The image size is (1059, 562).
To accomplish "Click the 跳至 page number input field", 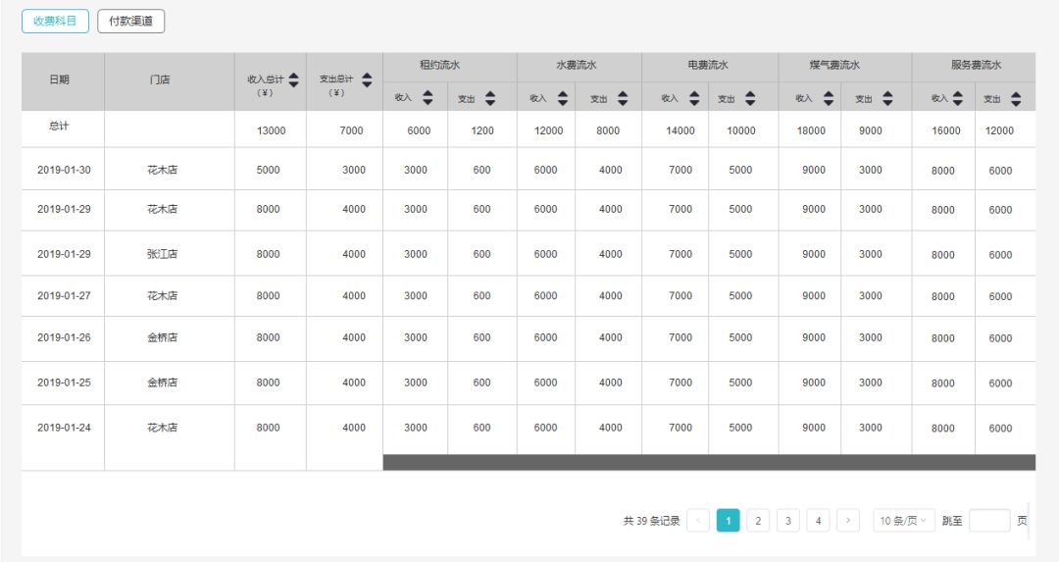I will click(x=989, y=521).
